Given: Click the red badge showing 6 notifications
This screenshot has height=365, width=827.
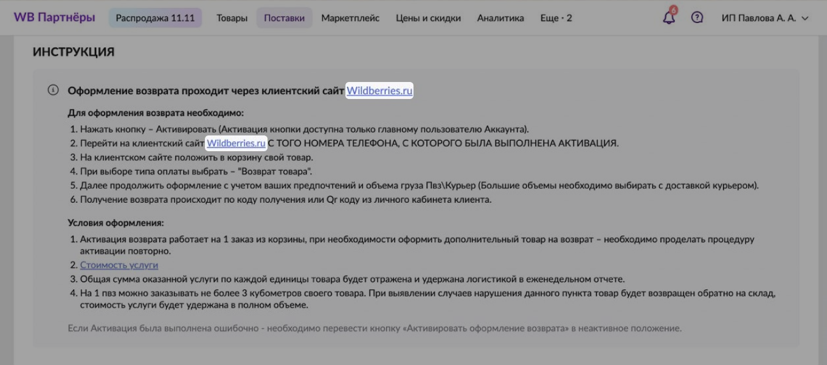Looking at the screenshot, I should tap(673, 11).
